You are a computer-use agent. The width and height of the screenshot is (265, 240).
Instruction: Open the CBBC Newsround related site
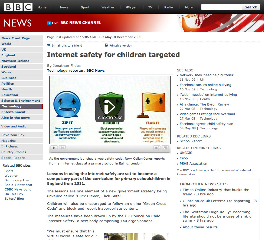tap(18, 189)
